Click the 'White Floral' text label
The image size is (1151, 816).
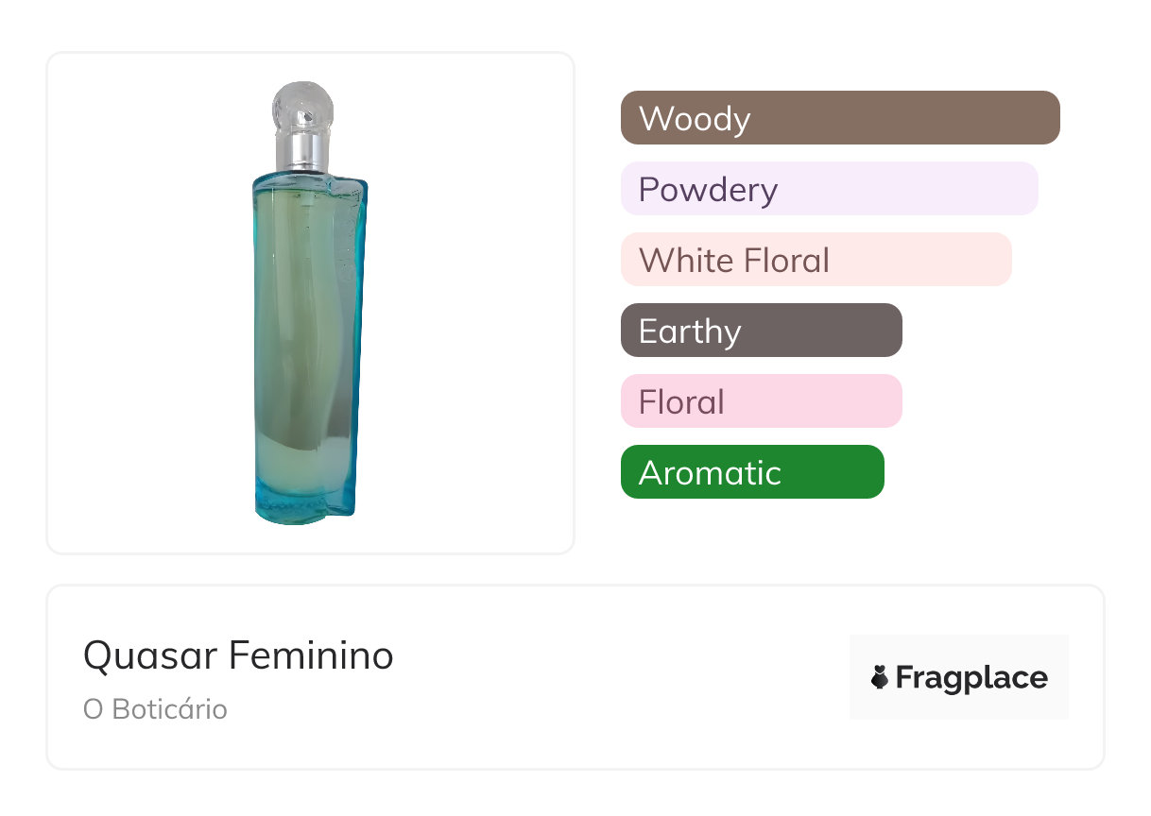734,261
